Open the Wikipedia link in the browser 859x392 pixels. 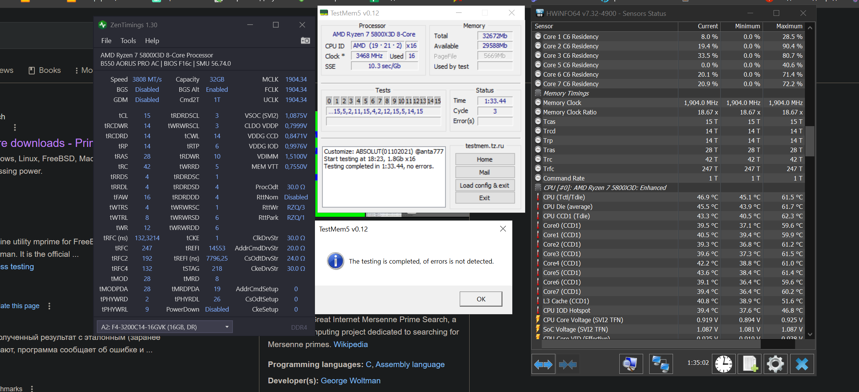(x=350, y=344)
